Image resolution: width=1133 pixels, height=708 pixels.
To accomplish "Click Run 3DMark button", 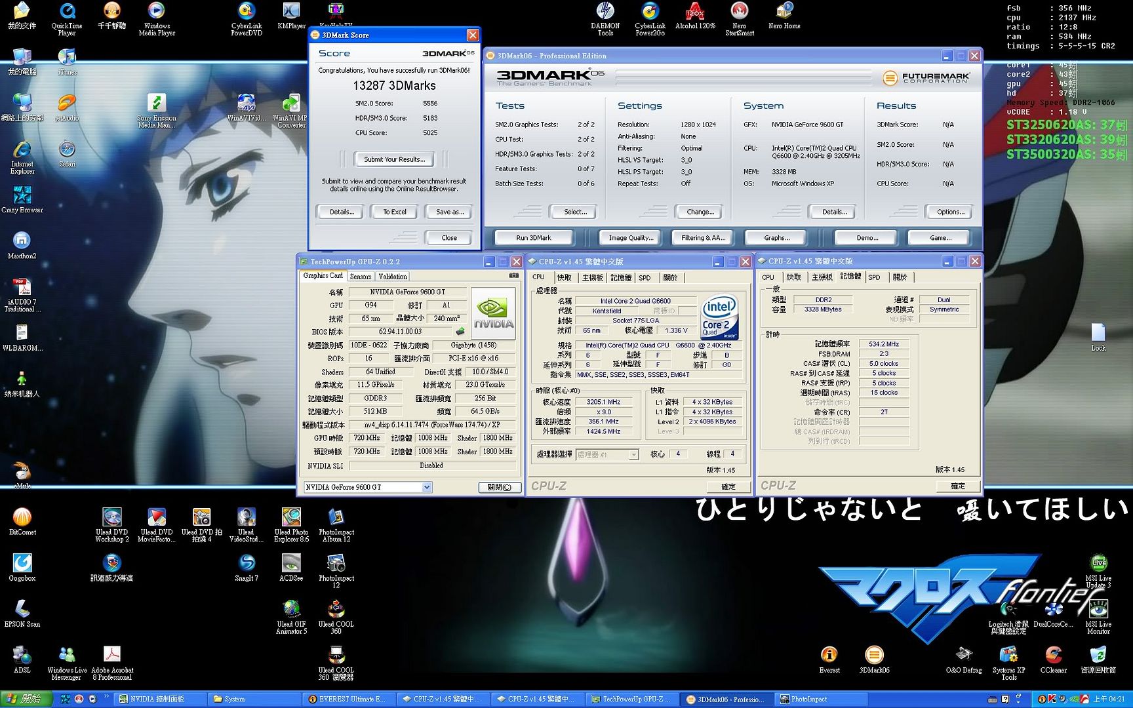I will [x=534, y=238].
